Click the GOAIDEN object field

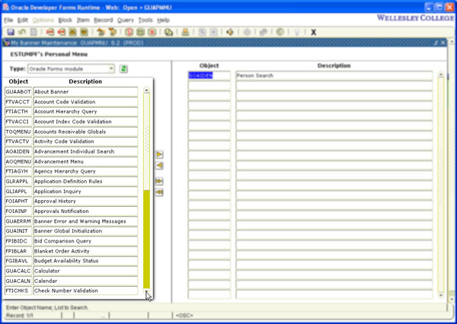209,75
